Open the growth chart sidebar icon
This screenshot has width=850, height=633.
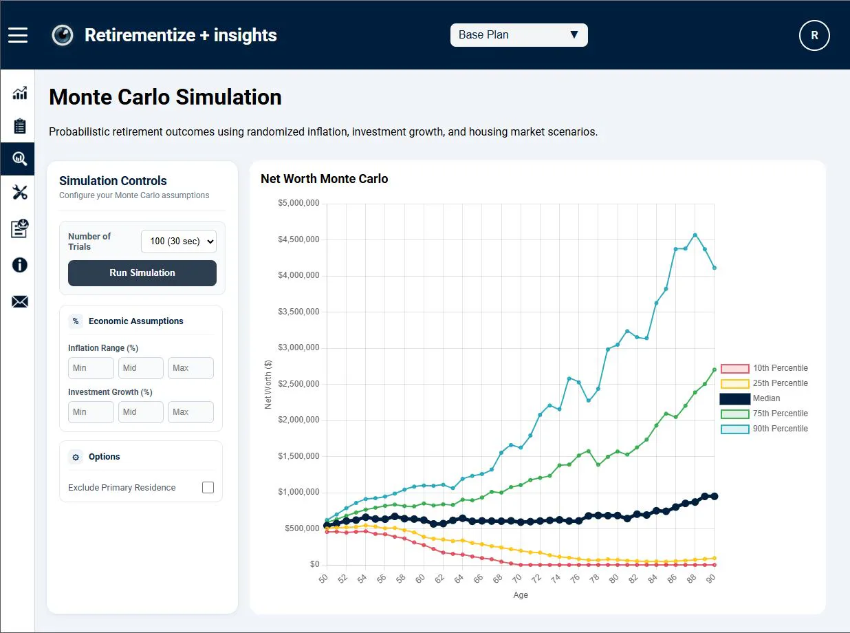[x=20, y=93]
